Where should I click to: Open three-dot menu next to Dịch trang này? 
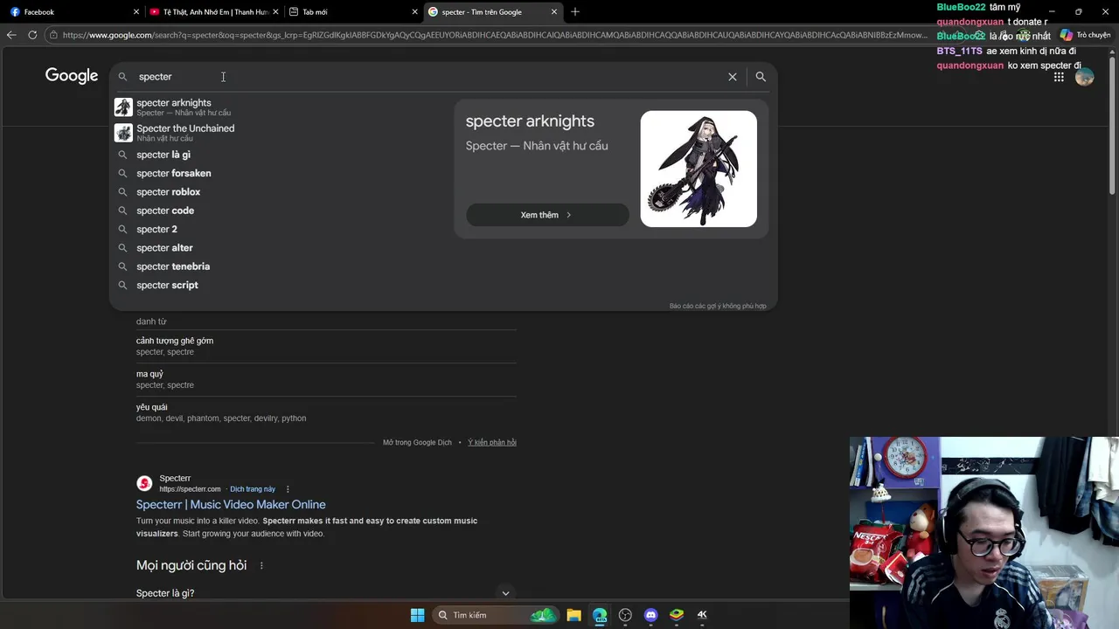click(288, 489)
